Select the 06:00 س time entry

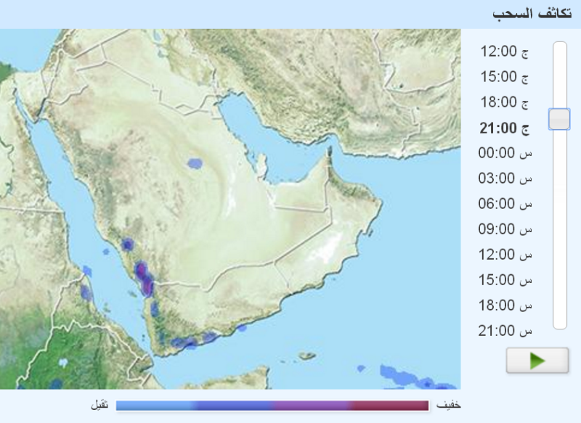[x=505, y=204]
